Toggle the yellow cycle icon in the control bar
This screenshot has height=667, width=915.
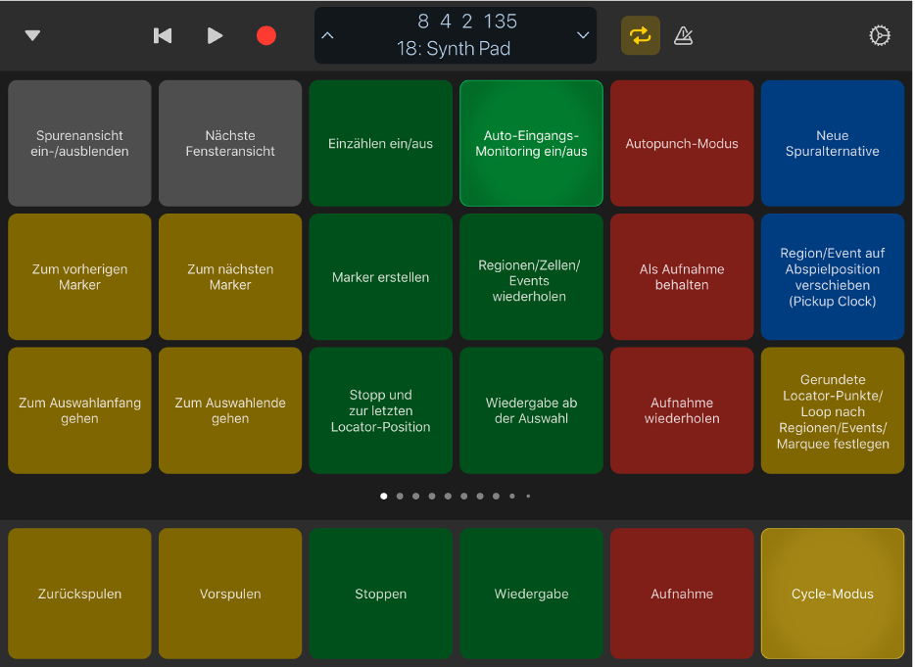[x=640, y=35]
